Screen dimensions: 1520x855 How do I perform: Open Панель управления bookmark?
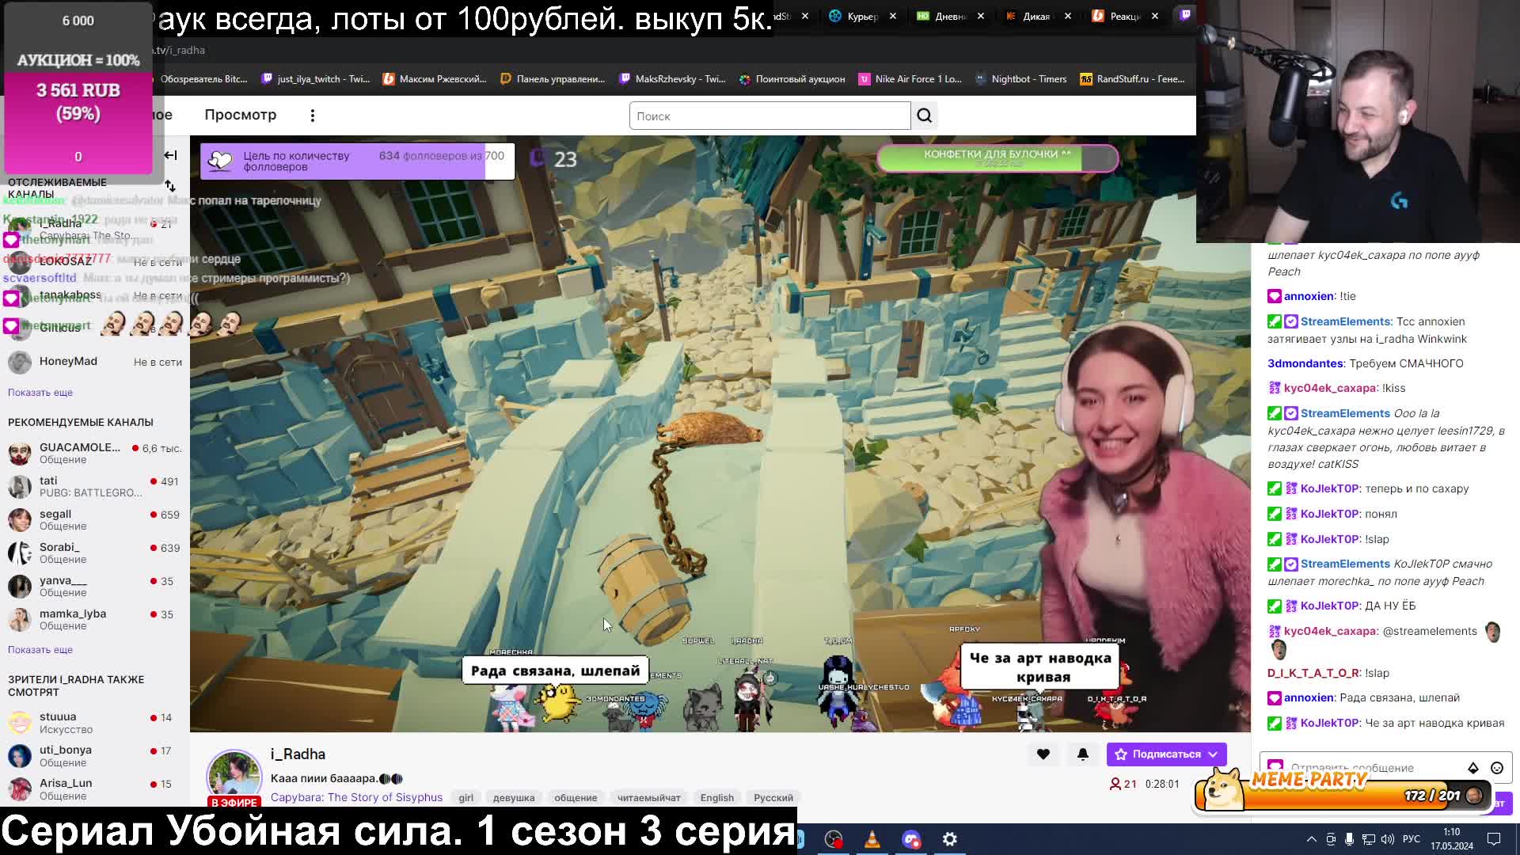click(553, 79)
